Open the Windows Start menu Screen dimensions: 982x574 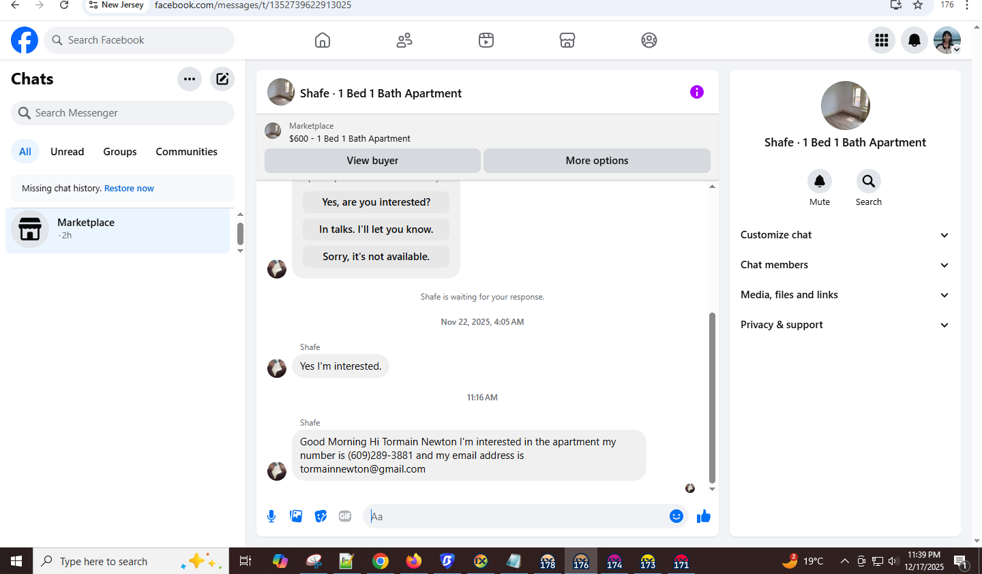(16, 561)
